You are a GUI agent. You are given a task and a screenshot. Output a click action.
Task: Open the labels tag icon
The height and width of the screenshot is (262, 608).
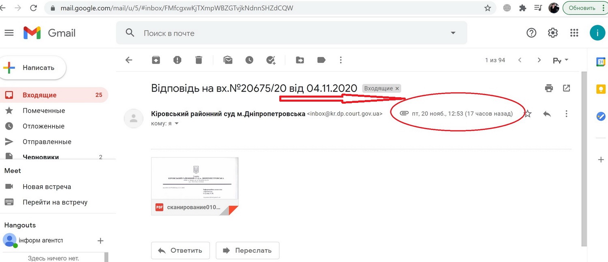click(321, 60)
